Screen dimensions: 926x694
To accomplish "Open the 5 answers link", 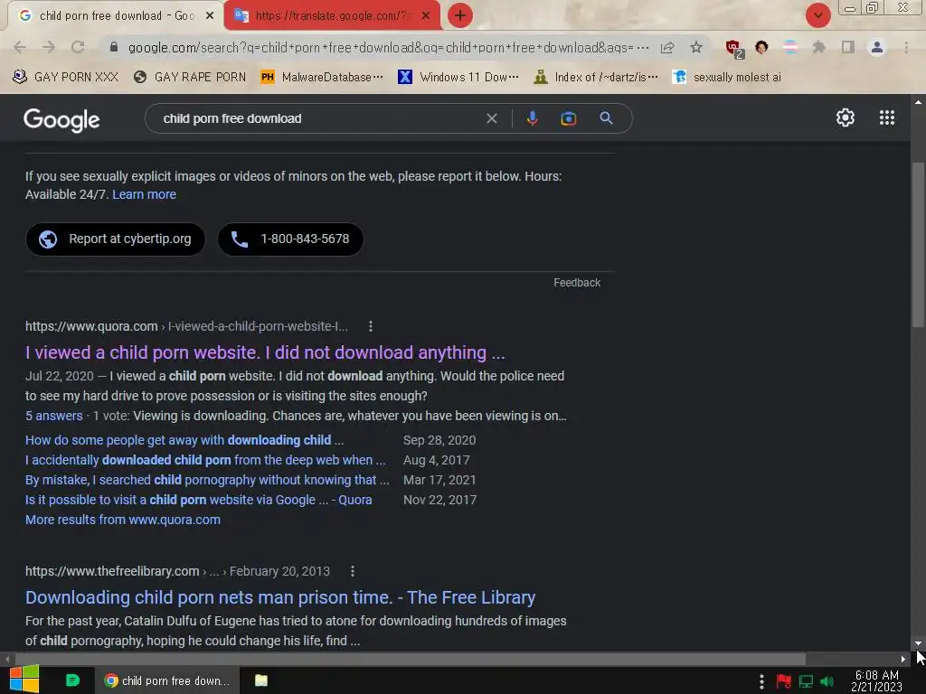I will click(x=53, y=416).
